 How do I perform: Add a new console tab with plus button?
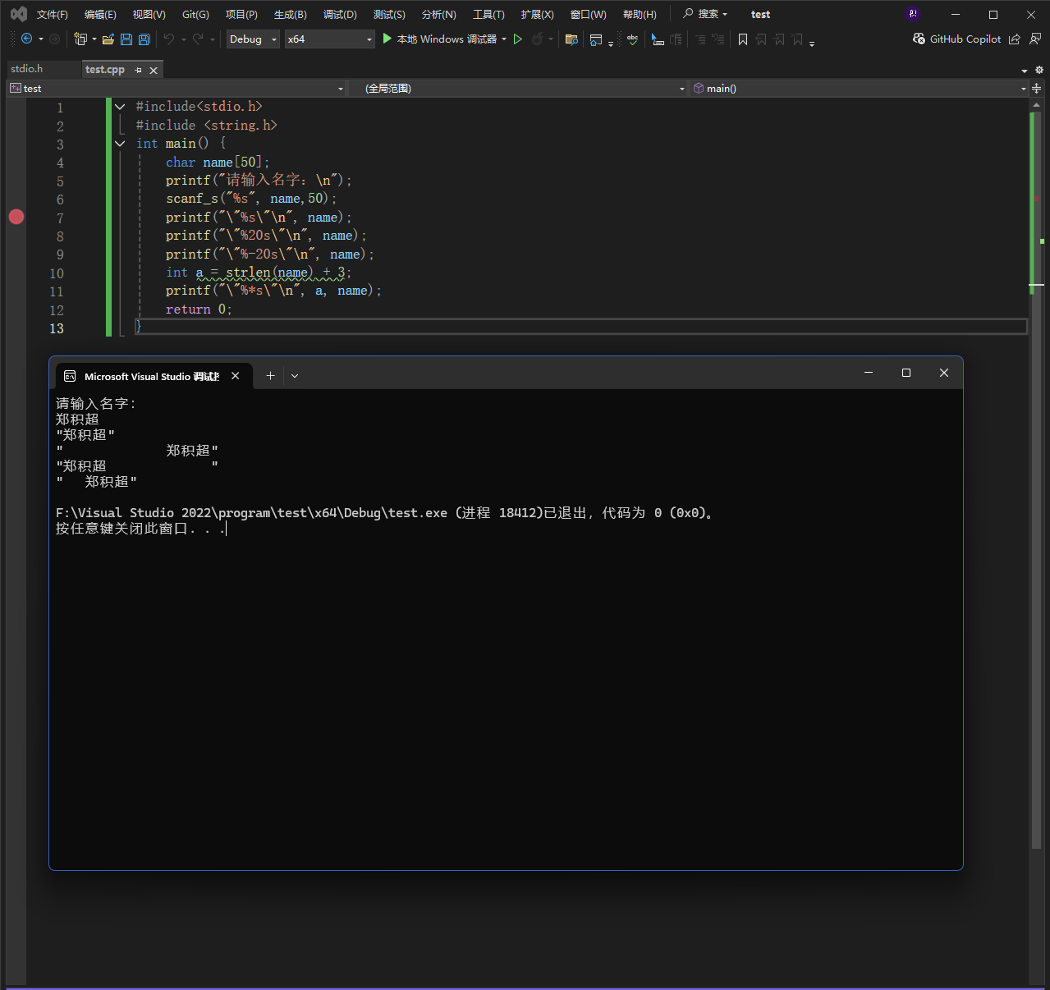[x=270, y=376]
